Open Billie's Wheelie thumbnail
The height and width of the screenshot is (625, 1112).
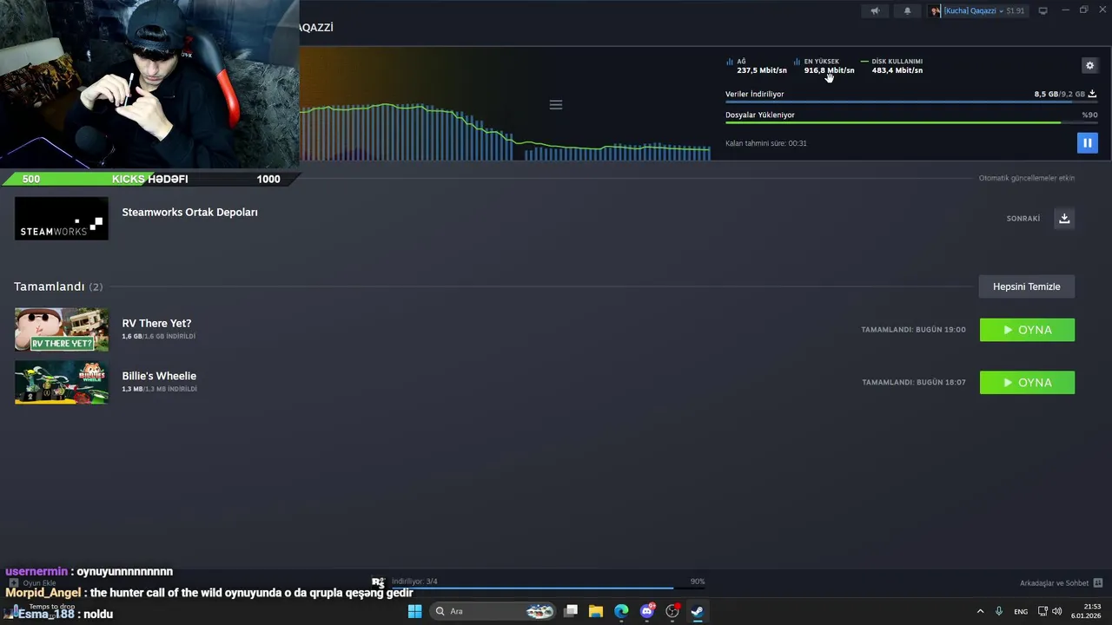pos(62,382)
